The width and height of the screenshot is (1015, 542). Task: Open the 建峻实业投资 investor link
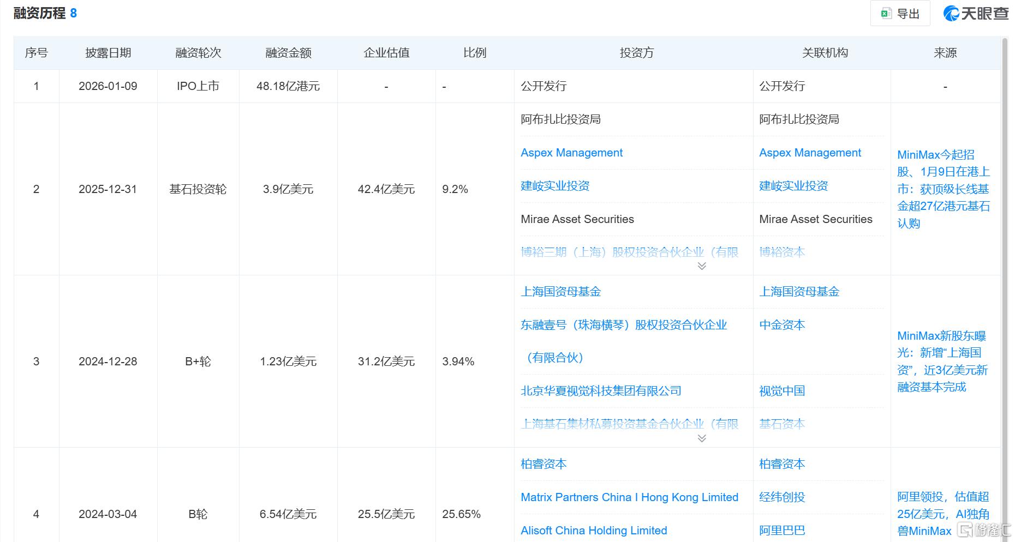click(x=555, y=186)
